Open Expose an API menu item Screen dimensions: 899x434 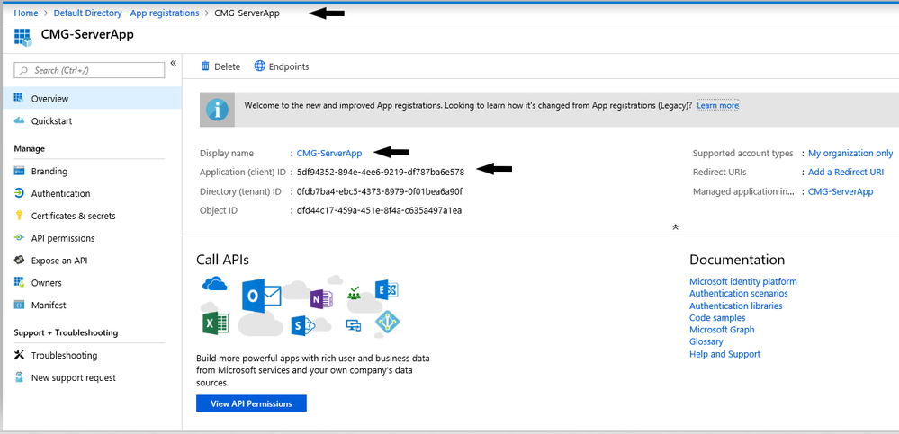pos(92,260)
